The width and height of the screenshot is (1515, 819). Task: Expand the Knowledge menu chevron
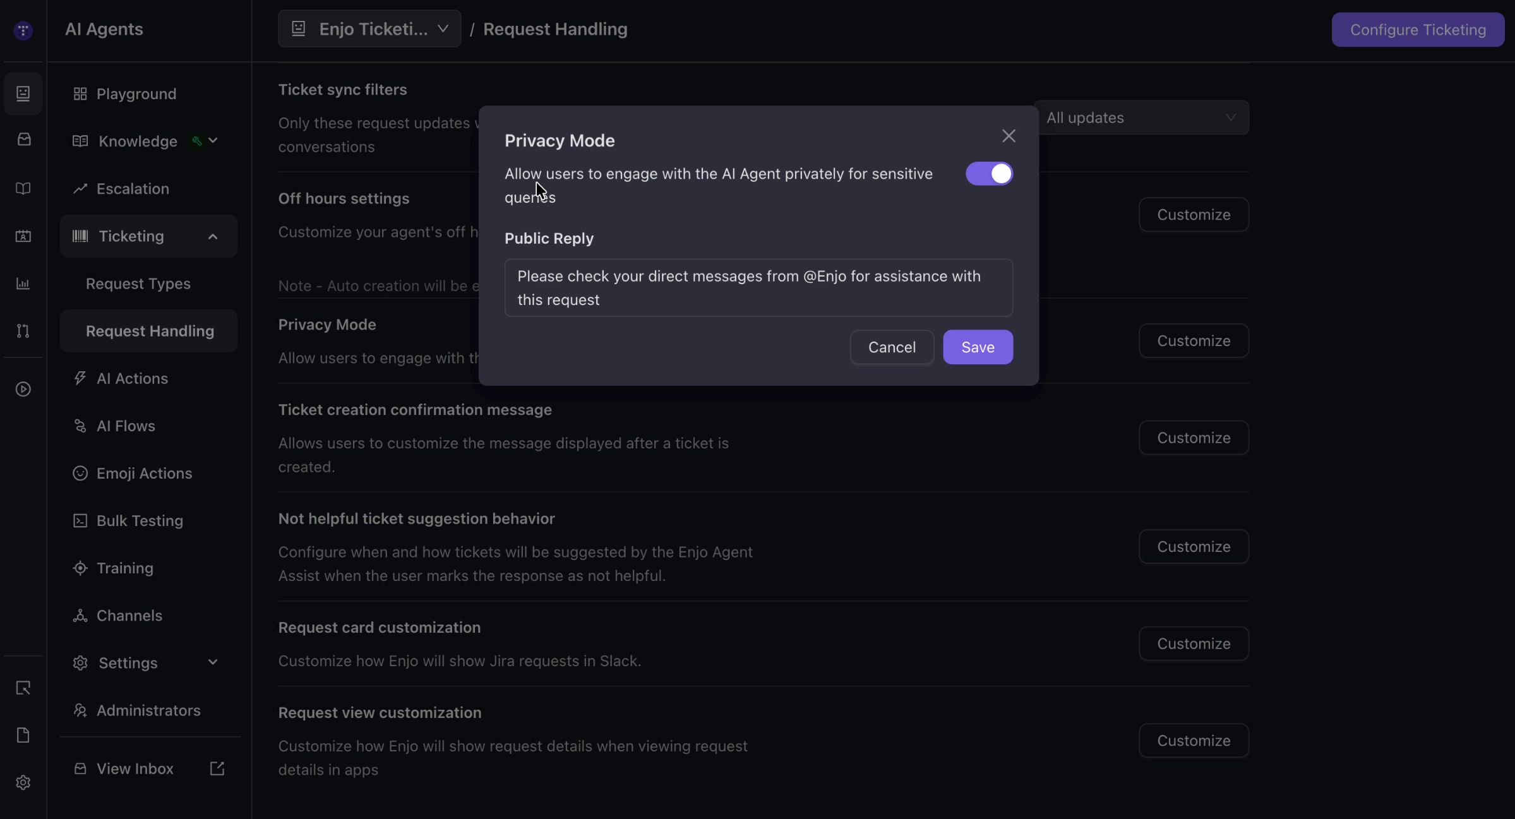pos(213,141)
